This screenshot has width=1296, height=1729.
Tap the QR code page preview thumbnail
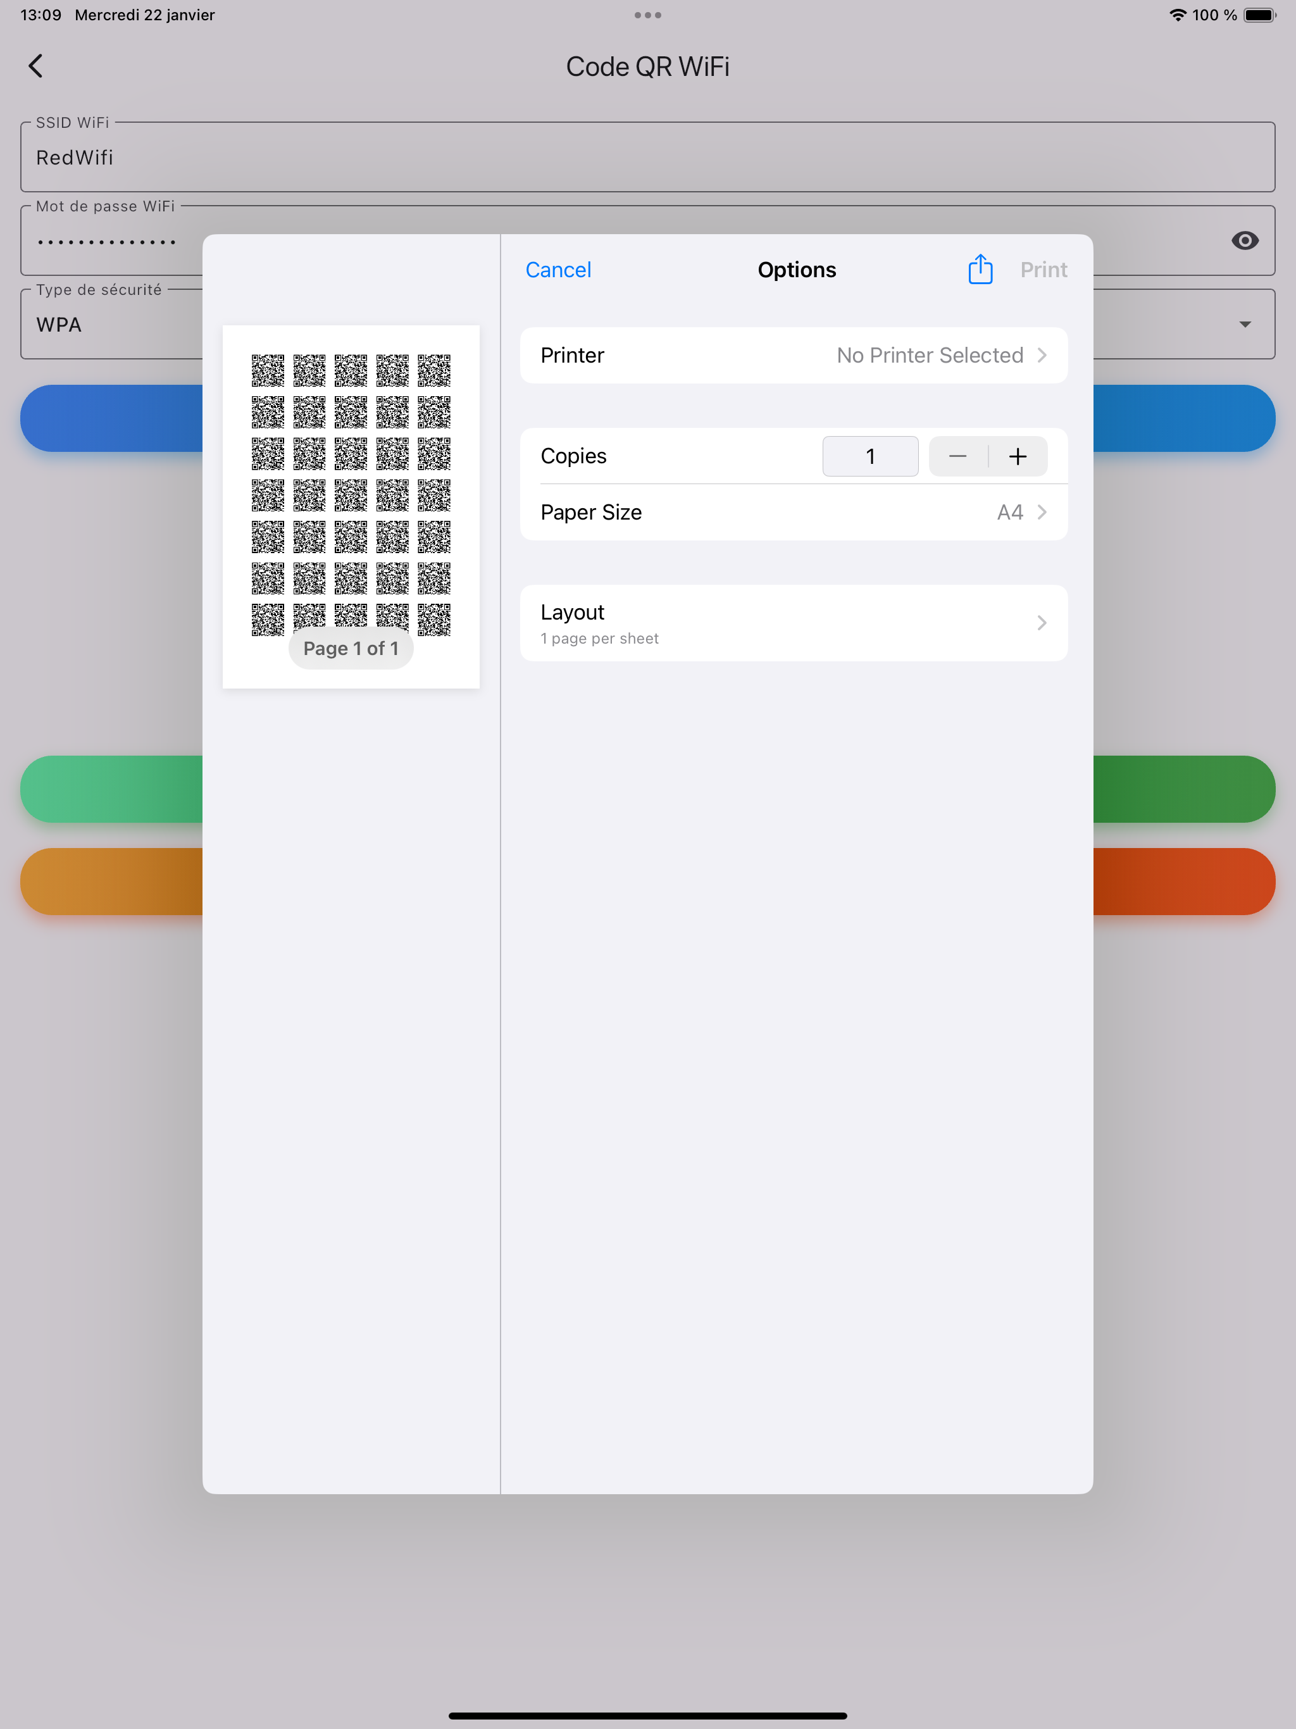[351, 506]
